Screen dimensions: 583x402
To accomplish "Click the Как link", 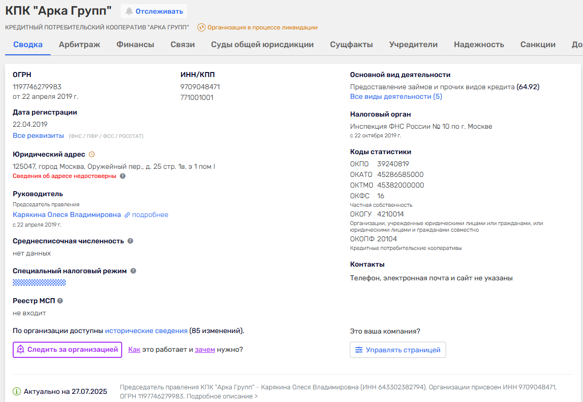I will coord(134,350).
